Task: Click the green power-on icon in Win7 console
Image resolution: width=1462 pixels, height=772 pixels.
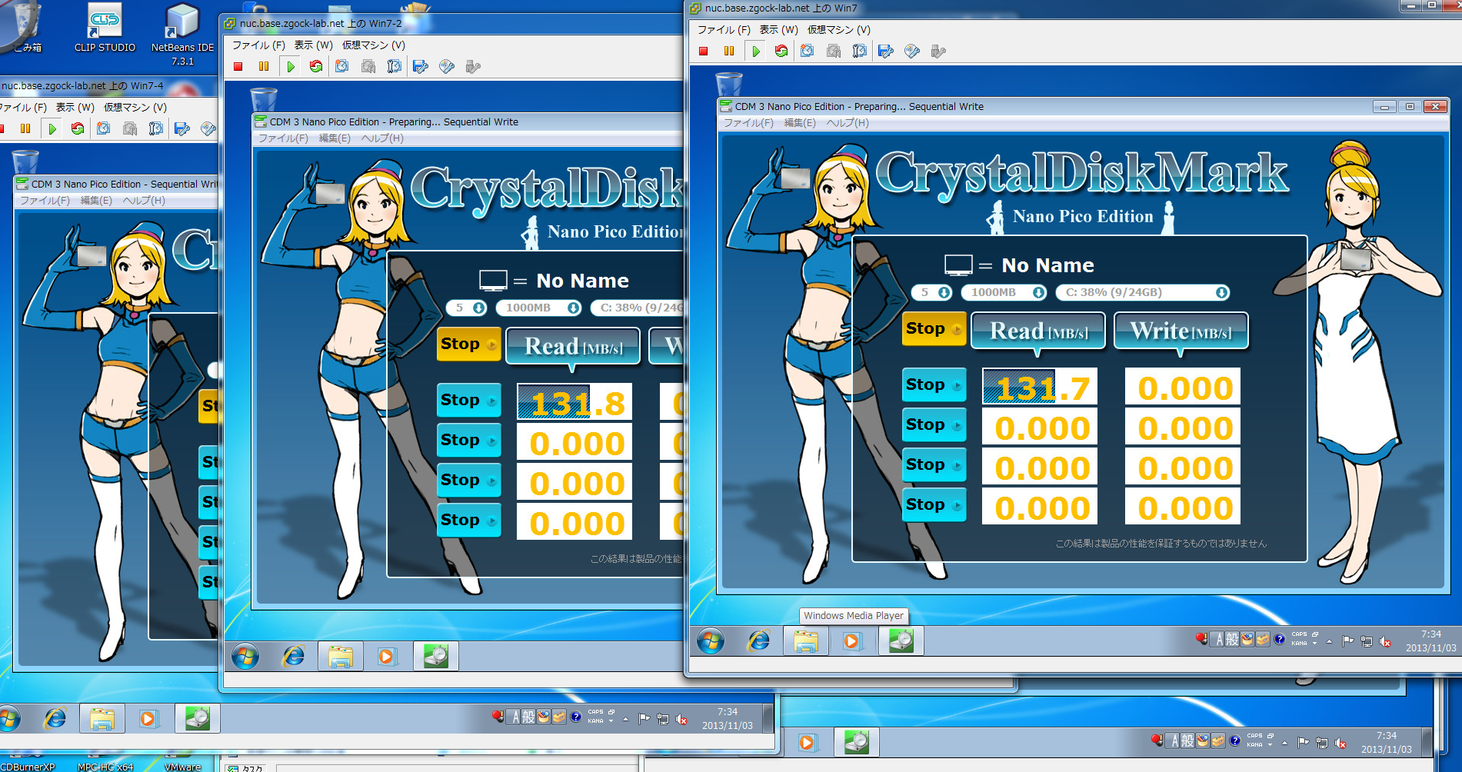Action: (756, 51)
